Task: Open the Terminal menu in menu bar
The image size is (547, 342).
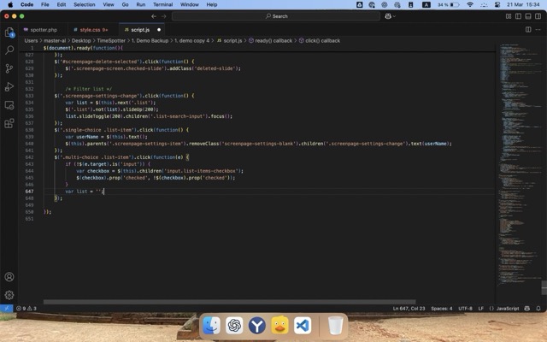Action: point(162,4)
